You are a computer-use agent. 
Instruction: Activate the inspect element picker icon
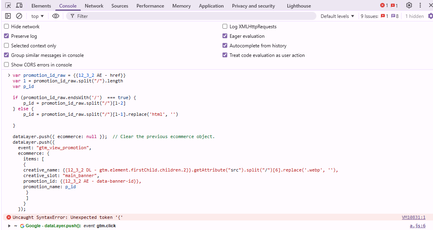pyautogui.click(x=8, y=6)
